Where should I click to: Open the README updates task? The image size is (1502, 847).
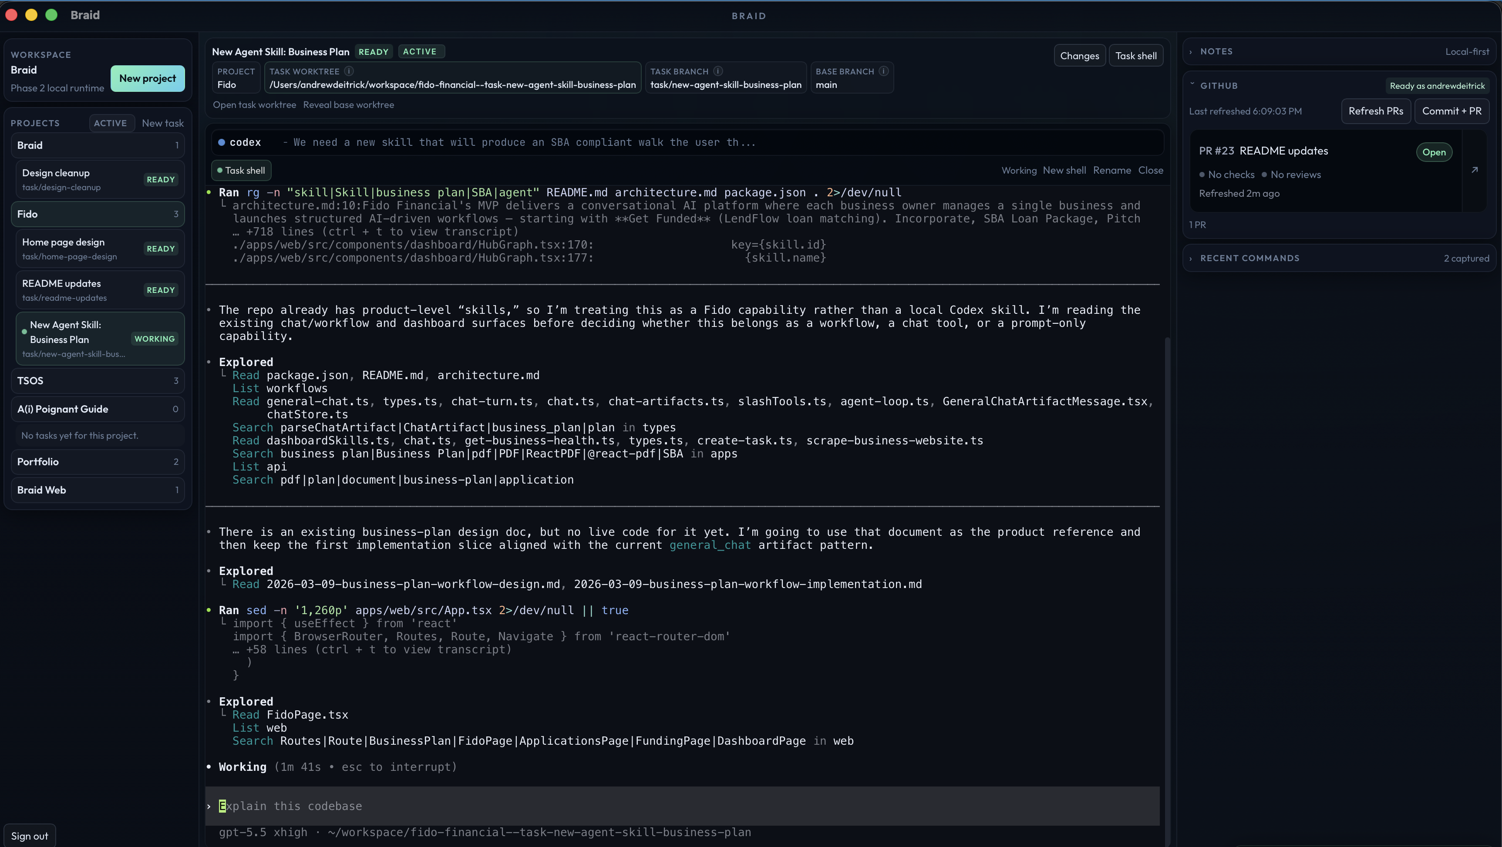100,290
